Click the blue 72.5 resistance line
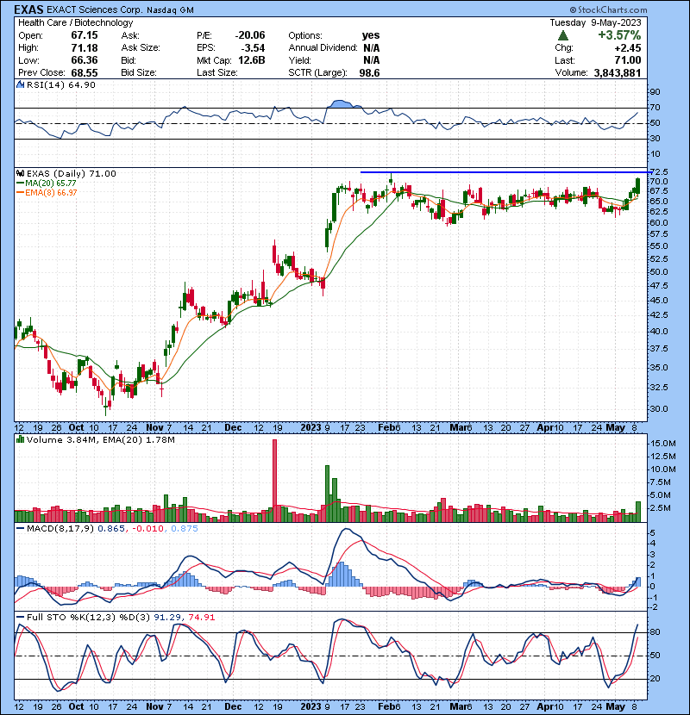 (x=506, y=172)
